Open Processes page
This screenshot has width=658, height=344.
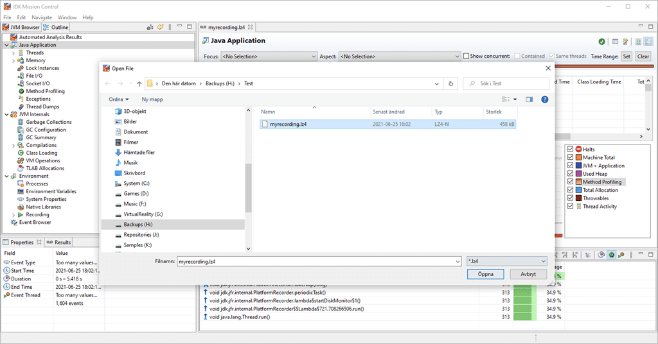(x=37, y=184)
